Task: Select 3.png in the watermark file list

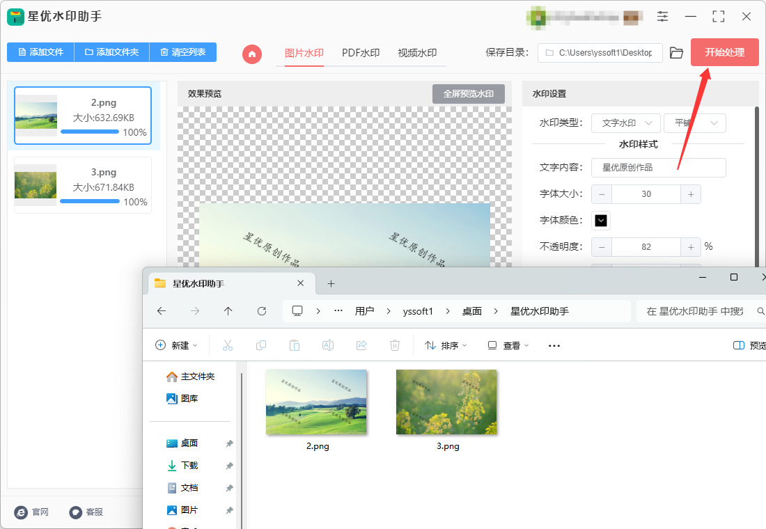Action: click(x=83, y=186)
